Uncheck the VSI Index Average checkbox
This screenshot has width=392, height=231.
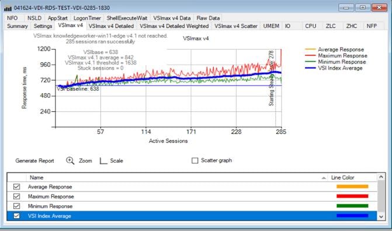coord(16,216)
